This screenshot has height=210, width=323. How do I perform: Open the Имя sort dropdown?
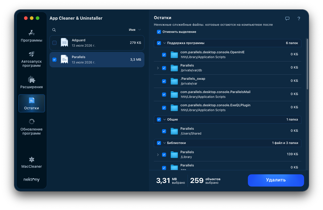coord(135,30)
